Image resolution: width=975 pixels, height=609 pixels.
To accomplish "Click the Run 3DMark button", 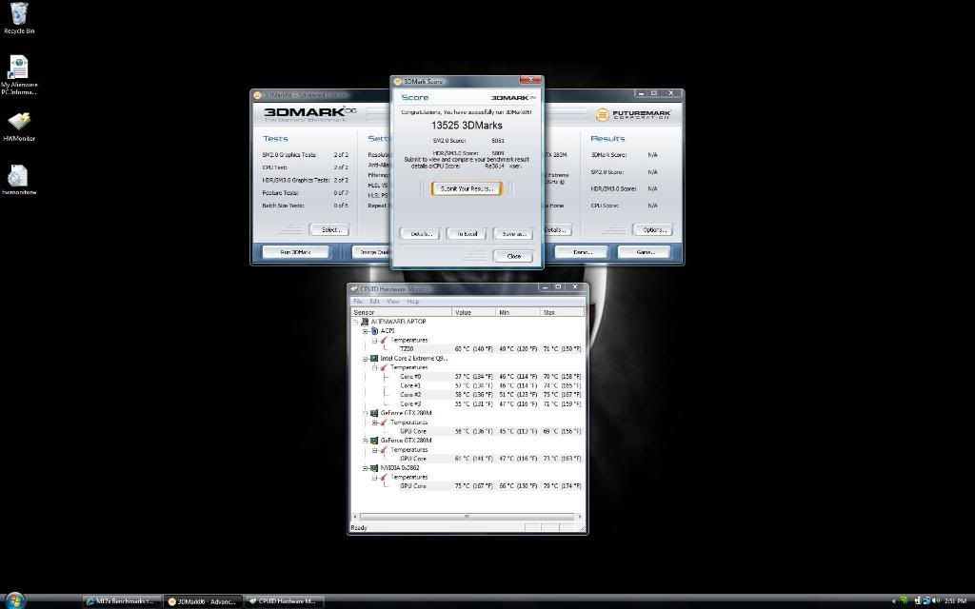I will (296, 252).
